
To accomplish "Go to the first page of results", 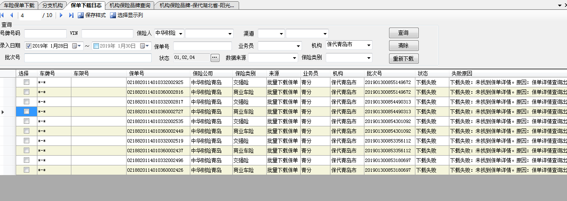I will (3, 15).
